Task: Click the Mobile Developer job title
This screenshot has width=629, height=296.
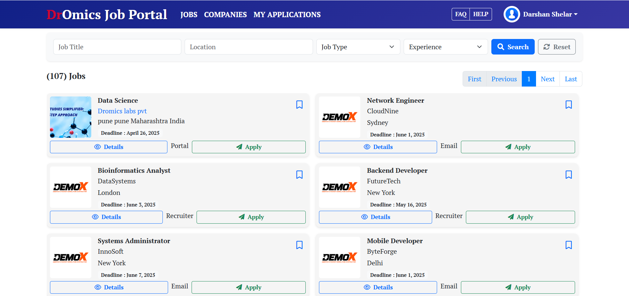Action: click(x=395, y=241)
